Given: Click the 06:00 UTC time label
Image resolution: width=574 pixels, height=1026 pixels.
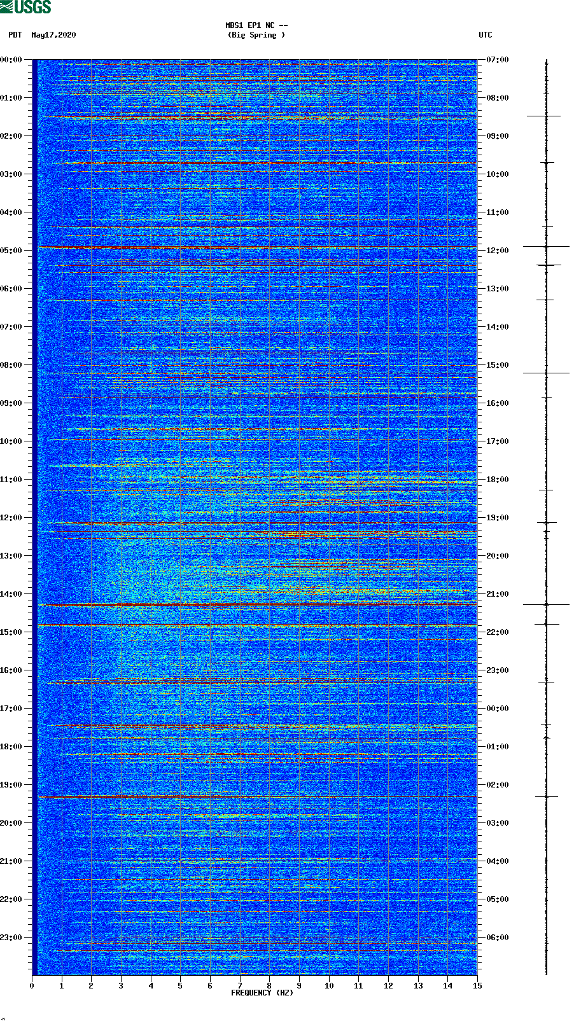Looking at the screenshot, I should point(498,938).
